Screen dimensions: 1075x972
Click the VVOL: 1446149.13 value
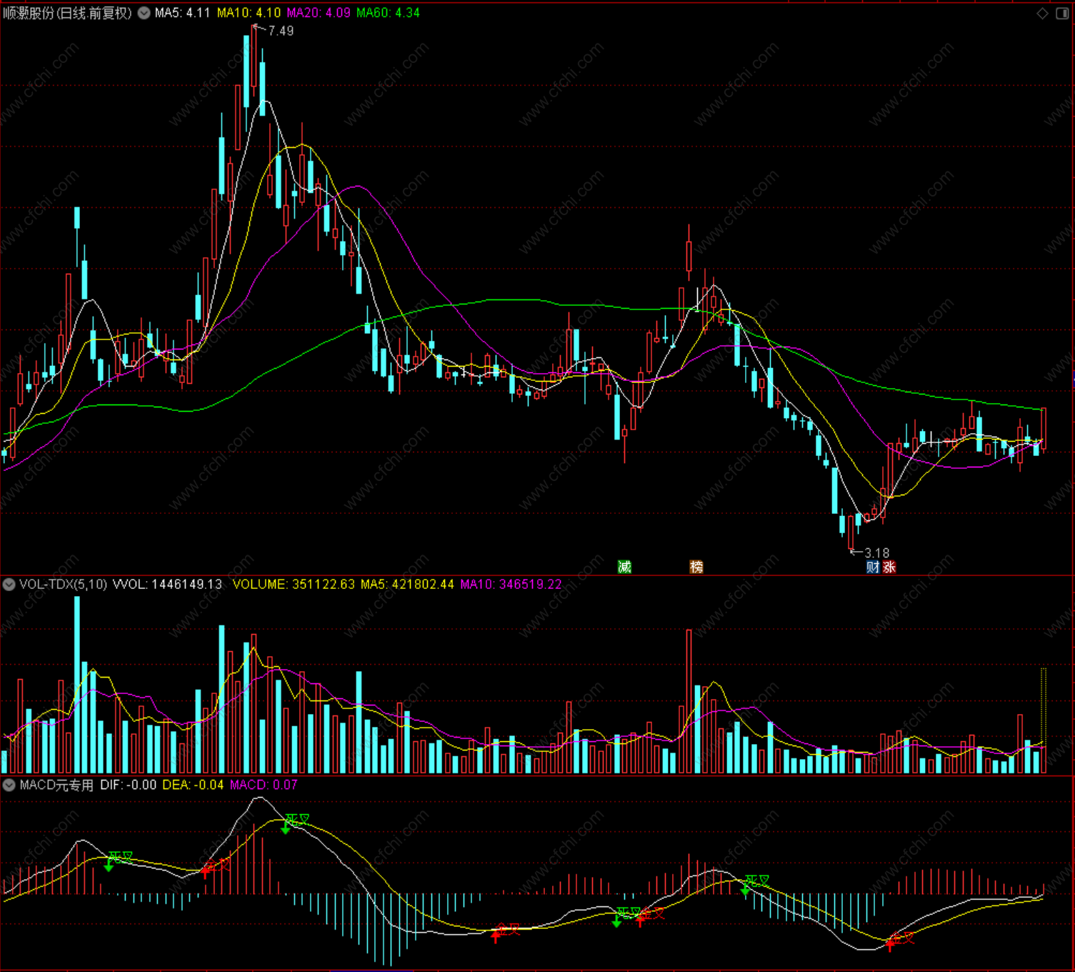click(x=168, y=584)
